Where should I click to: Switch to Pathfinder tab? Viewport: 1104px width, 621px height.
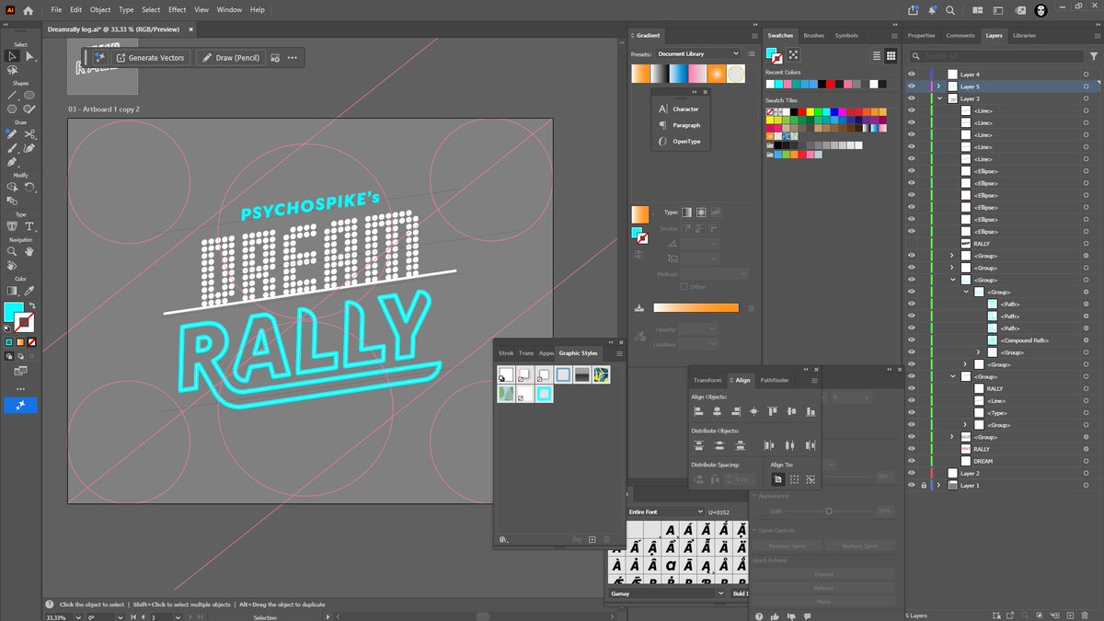(x=775, y=380)
